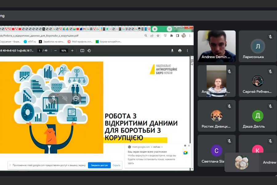Image resolution: width=277 pixels, height=185 pixels.
Task: Select Анастасія Ткач video tile
Action: 217,81
